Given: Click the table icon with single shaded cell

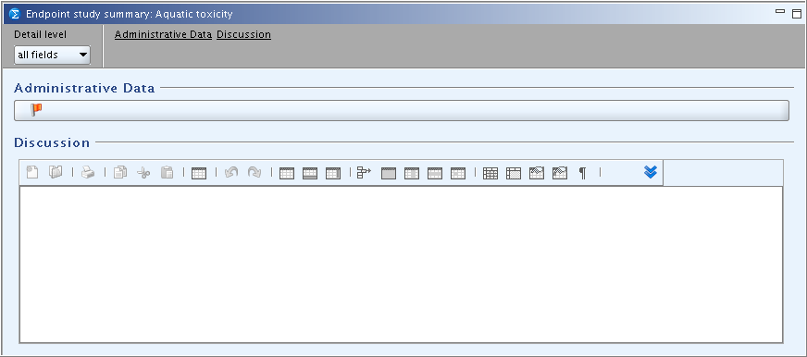Looking at the screenshot, I should [x=458, y=173].
